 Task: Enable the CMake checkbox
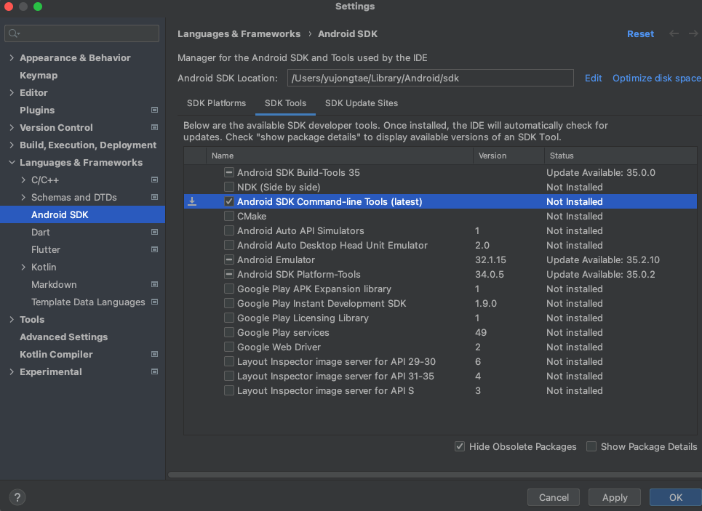coord(229,216)
